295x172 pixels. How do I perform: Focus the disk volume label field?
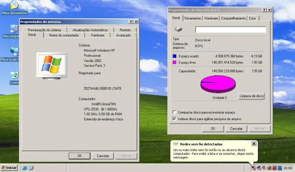point(231,30)
